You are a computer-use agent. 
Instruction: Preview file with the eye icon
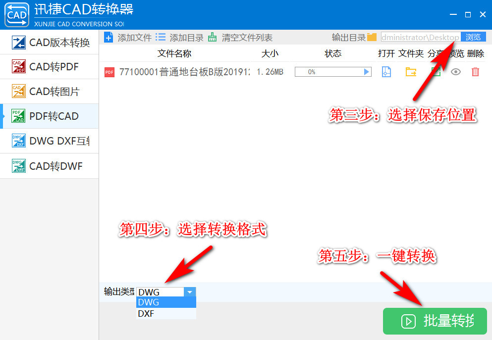pos(456,72)
